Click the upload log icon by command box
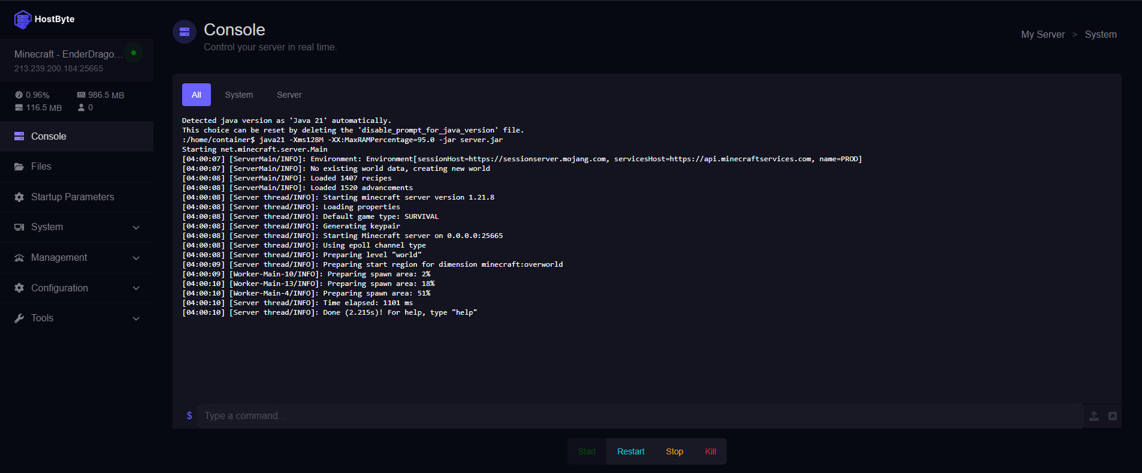This screenshot has width=1142, height=473. click(x=1094, y=416)
